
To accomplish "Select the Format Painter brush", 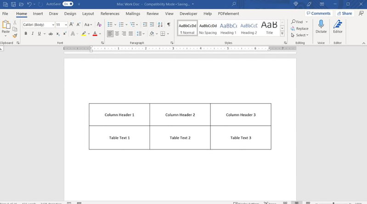I will tap(15, 36).
